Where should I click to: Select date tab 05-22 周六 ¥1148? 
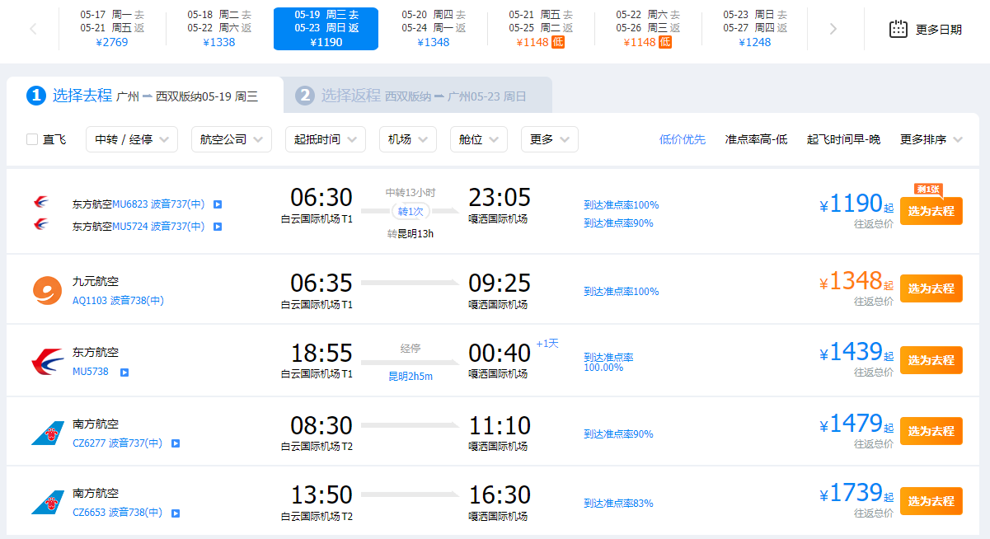647,29
